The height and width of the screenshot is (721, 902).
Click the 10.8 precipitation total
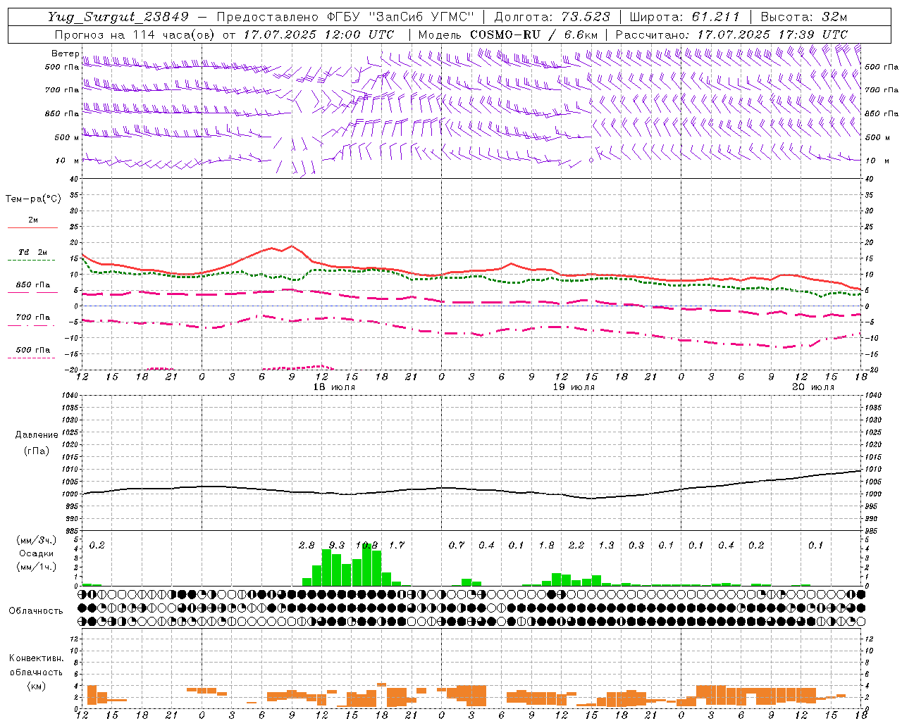click(367, 545)
